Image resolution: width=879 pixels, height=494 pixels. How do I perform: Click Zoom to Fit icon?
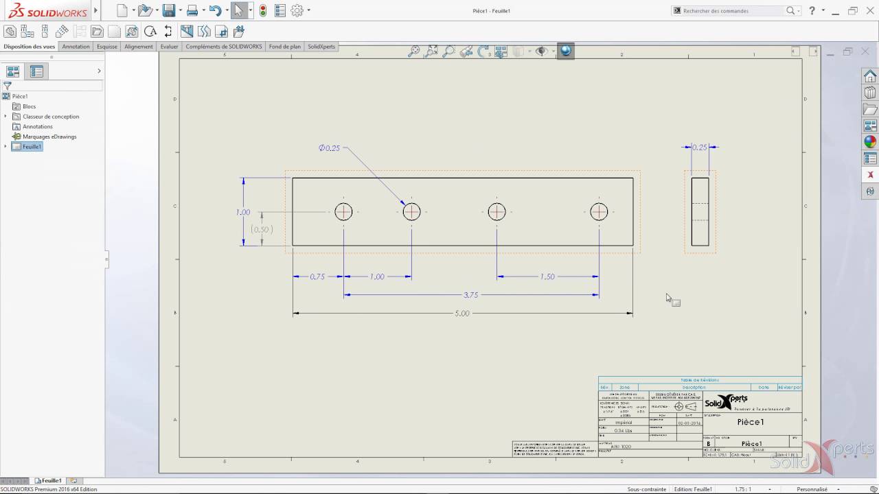(x=413, y=51)
